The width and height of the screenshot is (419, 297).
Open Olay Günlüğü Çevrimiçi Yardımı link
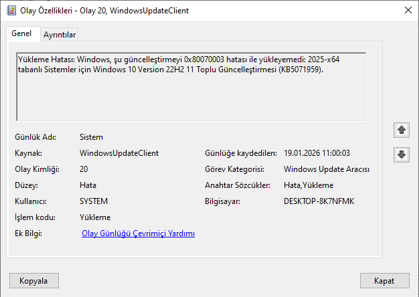[x=138, y=233]
